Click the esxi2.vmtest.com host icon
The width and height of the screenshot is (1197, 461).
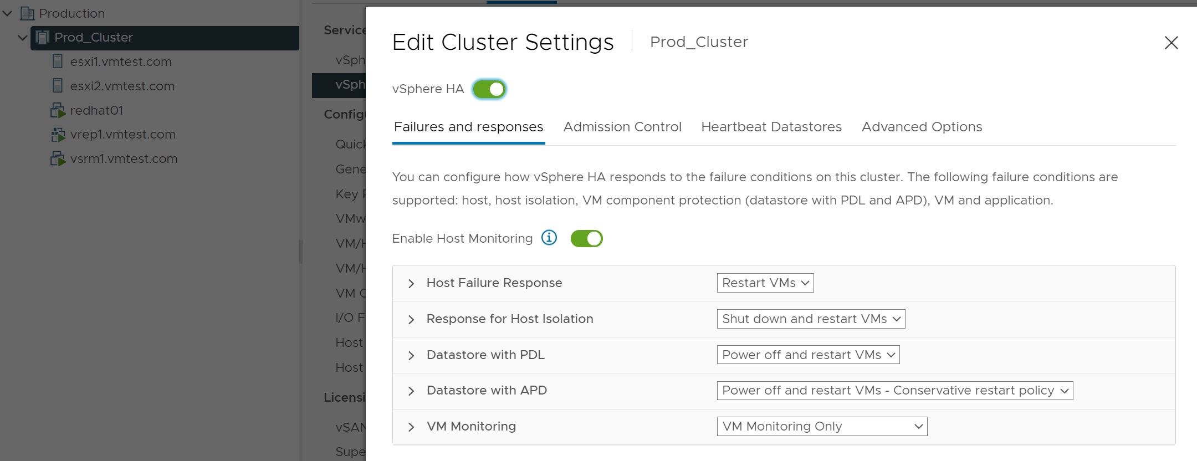[58, 86]
